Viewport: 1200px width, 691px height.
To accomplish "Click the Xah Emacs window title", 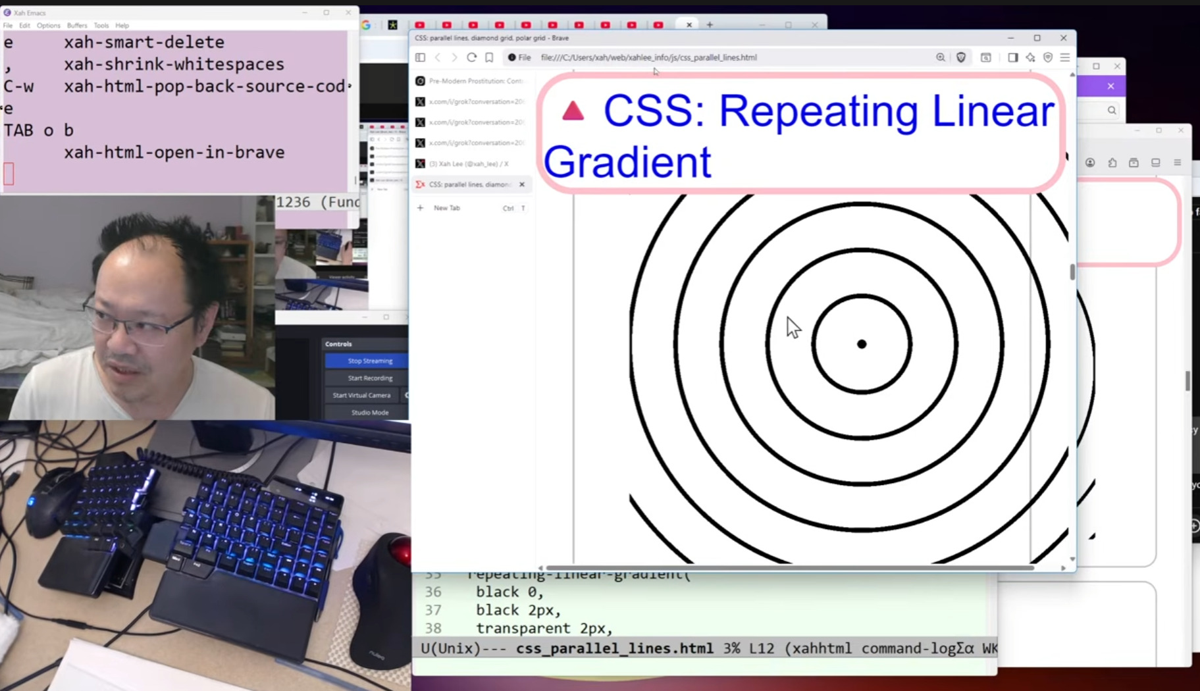I will pyautogui.click(x=29, y=13).
